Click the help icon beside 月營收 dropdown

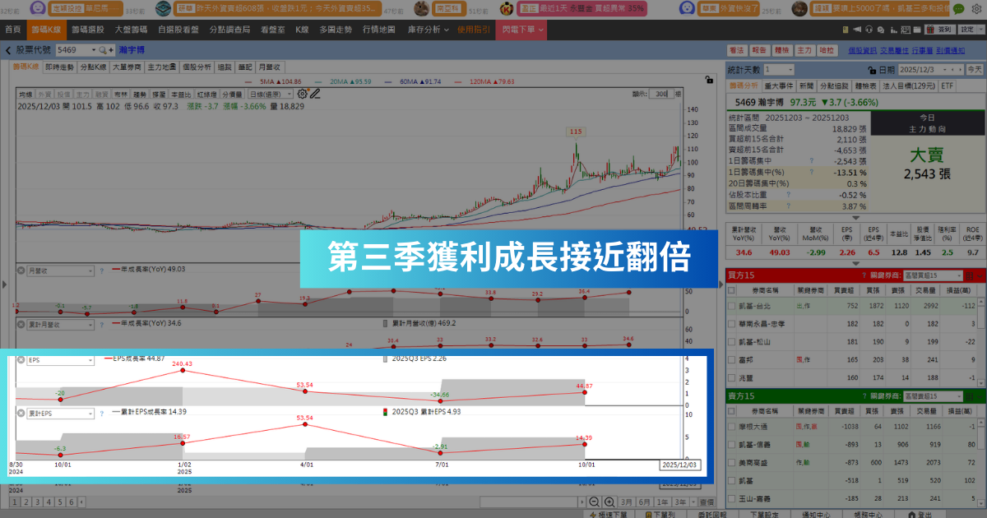tap(101, 269)
